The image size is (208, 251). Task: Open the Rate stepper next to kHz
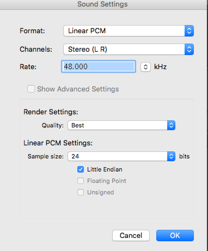[146, 67]
